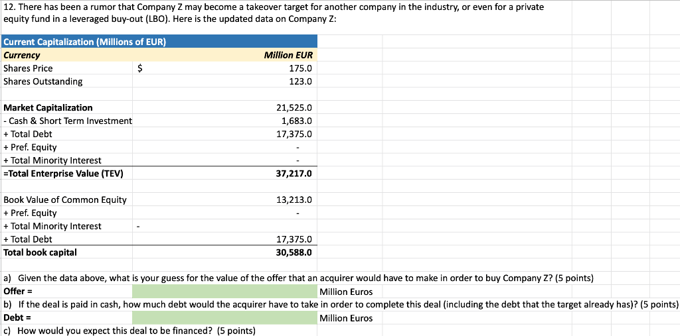The height and width of the screenshot is (336, 680).
Task: Select question c) about deal financing
Action: [129, 331]
